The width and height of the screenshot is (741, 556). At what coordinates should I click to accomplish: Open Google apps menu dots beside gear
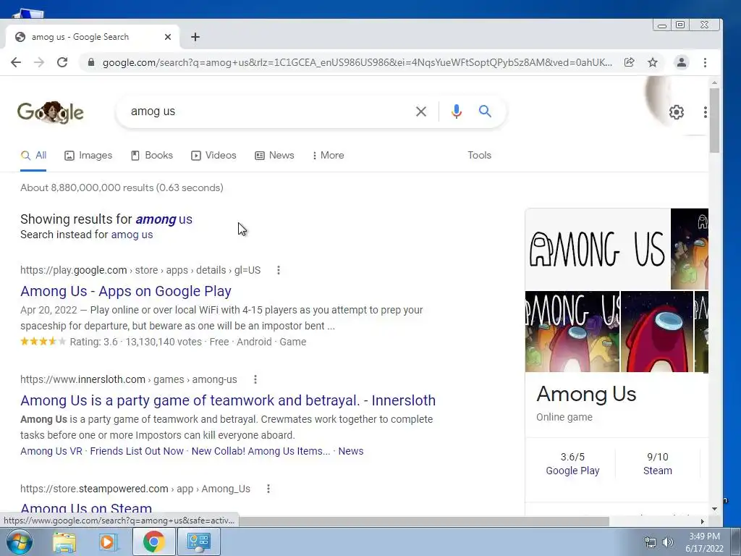click(705, 112)
